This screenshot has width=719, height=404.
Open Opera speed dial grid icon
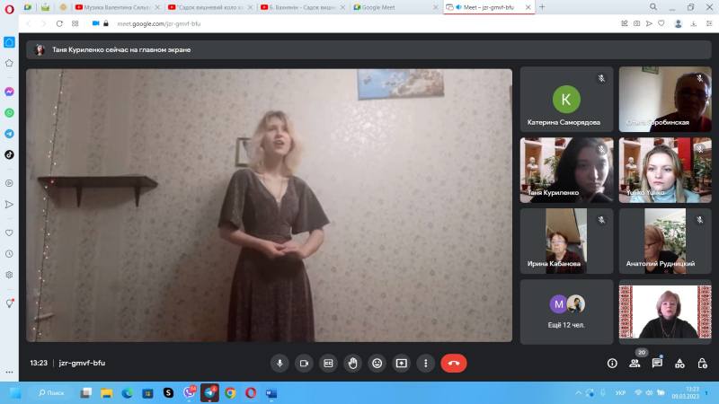pos(75,23)
